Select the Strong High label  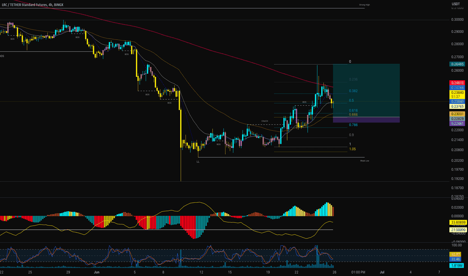(365, 5)
